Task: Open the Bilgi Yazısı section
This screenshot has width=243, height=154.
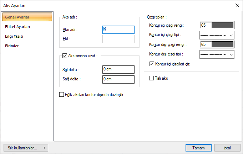Action: (x=15, y=36)
